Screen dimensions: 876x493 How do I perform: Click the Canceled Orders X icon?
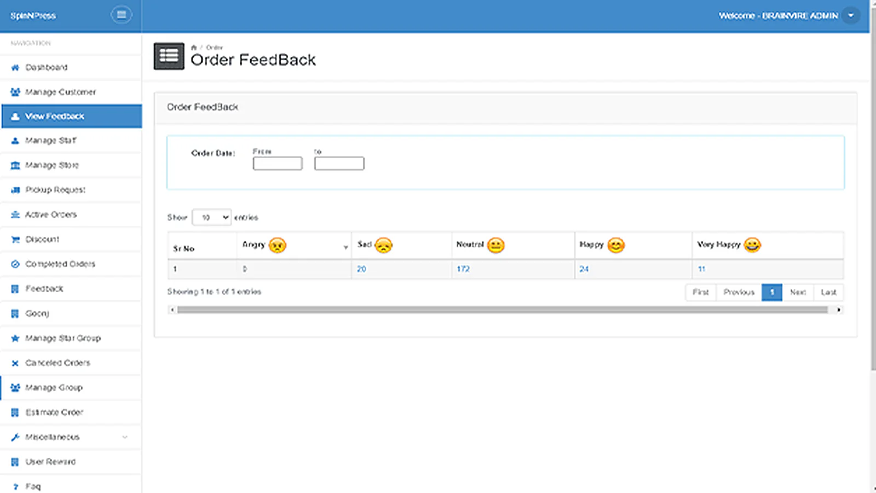point(15,363)
